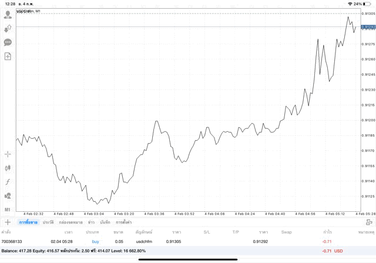Tap the panel layout icon at right
376x263 pixels.
369,222
